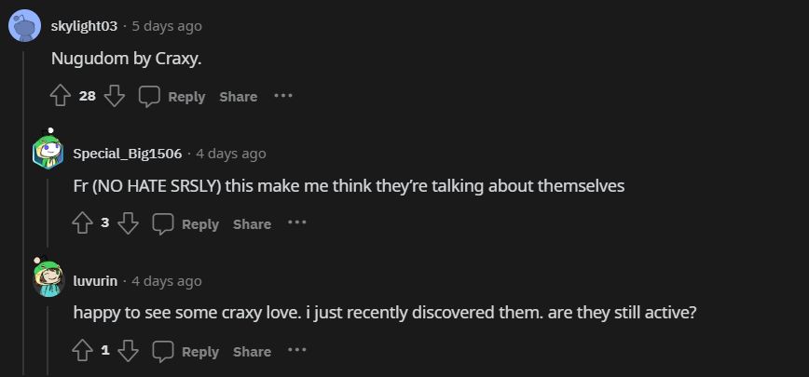
Task: Upvote Special_Big1506's reply
Action: pyautogui.click(x=83, y=223)
